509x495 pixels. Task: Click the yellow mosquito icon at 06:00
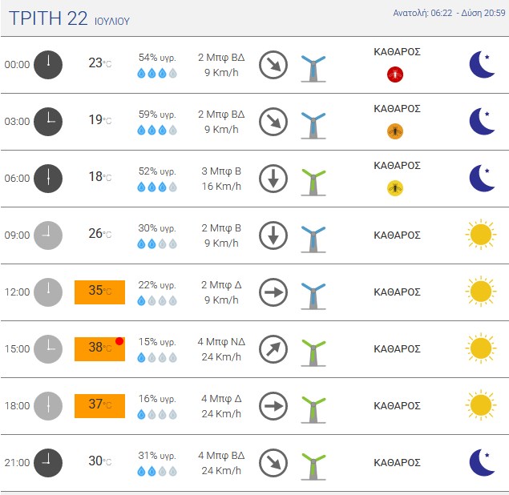coord(395,187)
